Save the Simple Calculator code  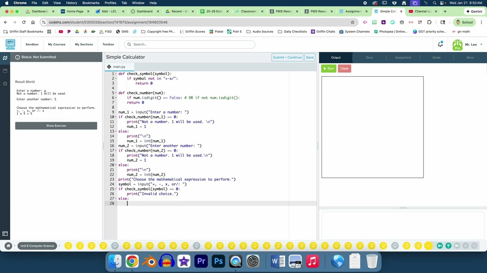coord(310,57)
